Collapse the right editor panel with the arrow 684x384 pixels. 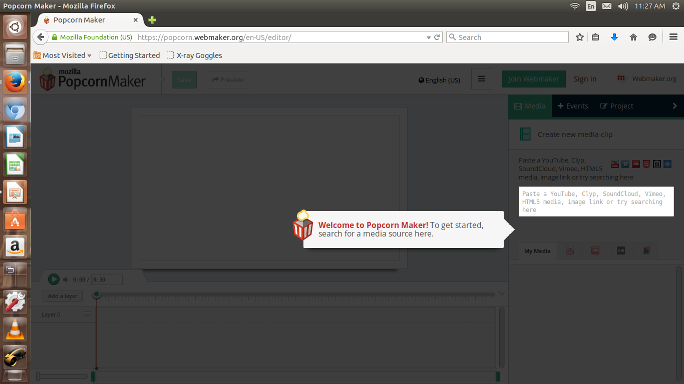coord(674,105)
